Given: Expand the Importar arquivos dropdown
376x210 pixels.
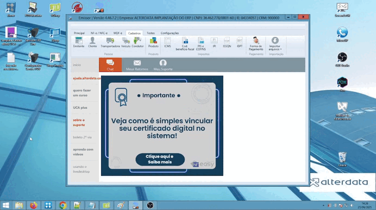Looking at the screenshot, I should [275, 44].
